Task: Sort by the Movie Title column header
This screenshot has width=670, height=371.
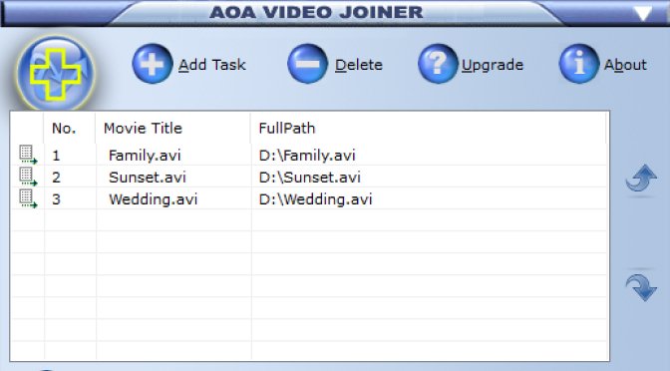Action: click(143, 129)
